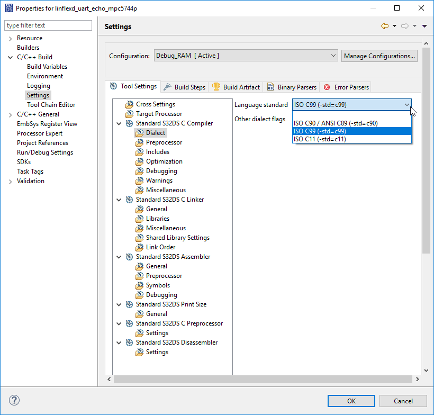Select Miscellaneous under C Linker
The image size is (434, 415).
pyautogui.click(x=166, y=228)
